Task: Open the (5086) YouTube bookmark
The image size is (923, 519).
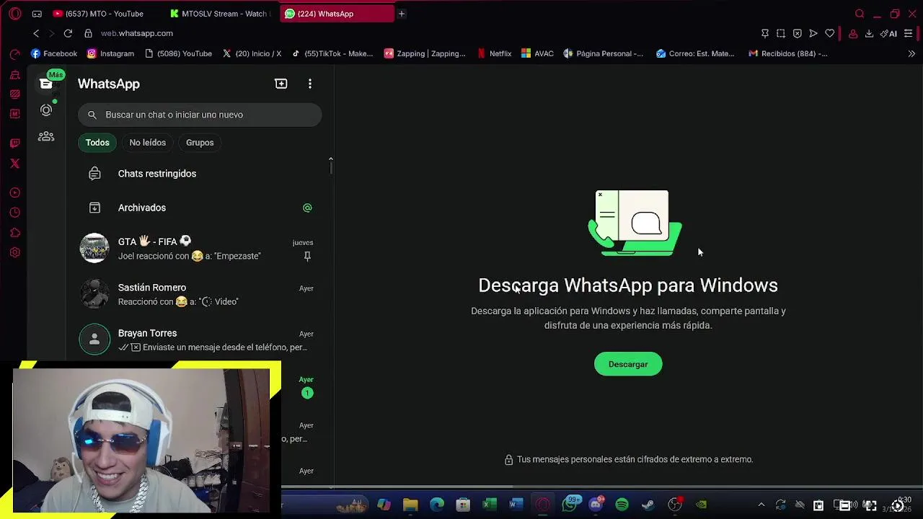Action: tap(178, 53)
